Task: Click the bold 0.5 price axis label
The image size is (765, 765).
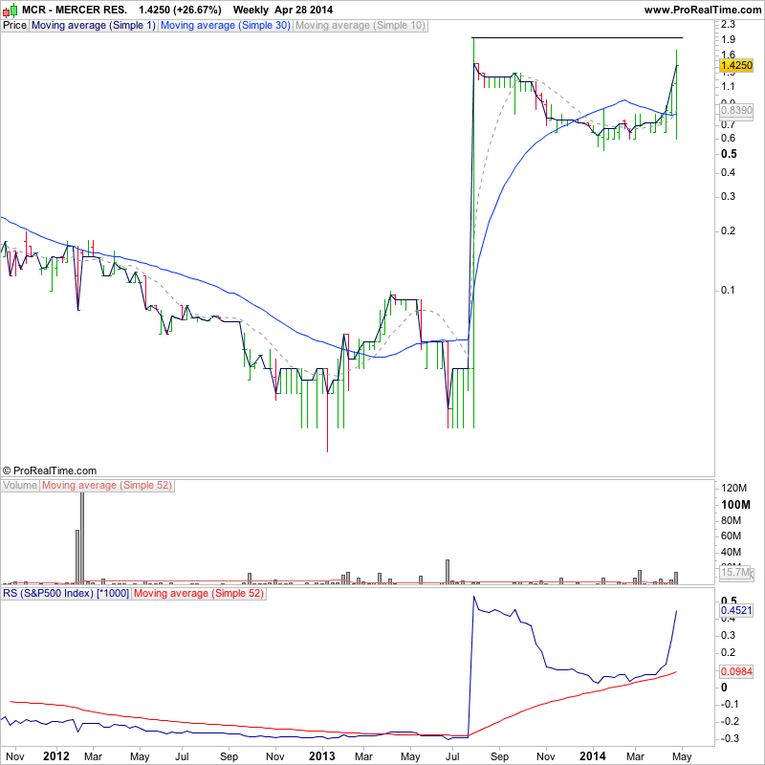Action: coord(729,154)
